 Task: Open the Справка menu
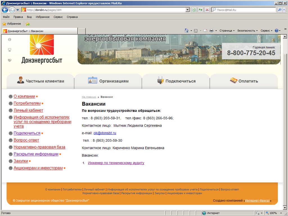coord(72,17)
